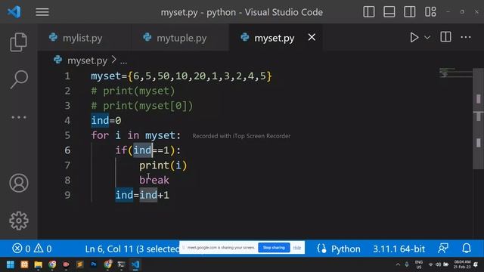The width and height of the screenshot is (484, 272).
Task: Open errors and warnings in status bar
Action: [32, 249]
